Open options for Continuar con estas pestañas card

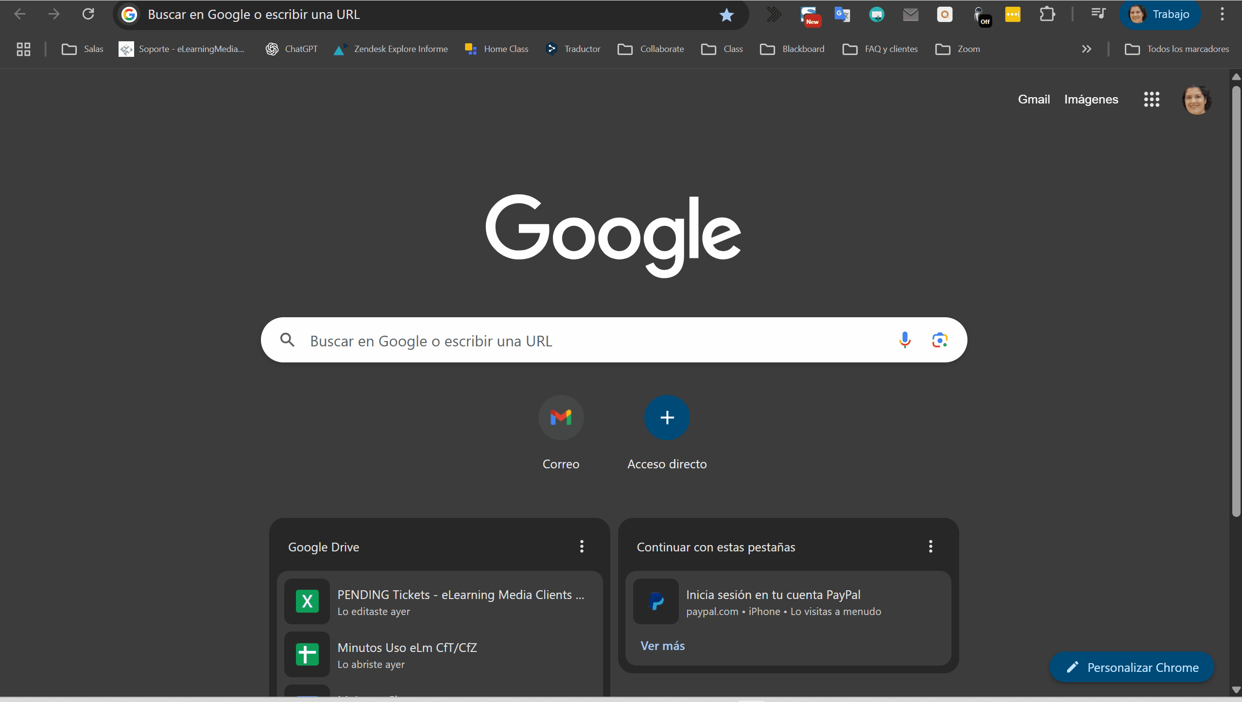pyautogui.click(x=931, y=547)
